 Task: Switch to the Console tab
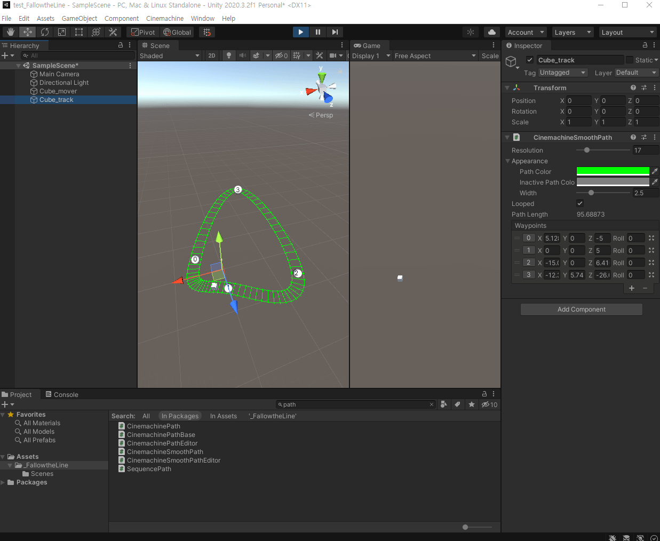click(61, 394)
